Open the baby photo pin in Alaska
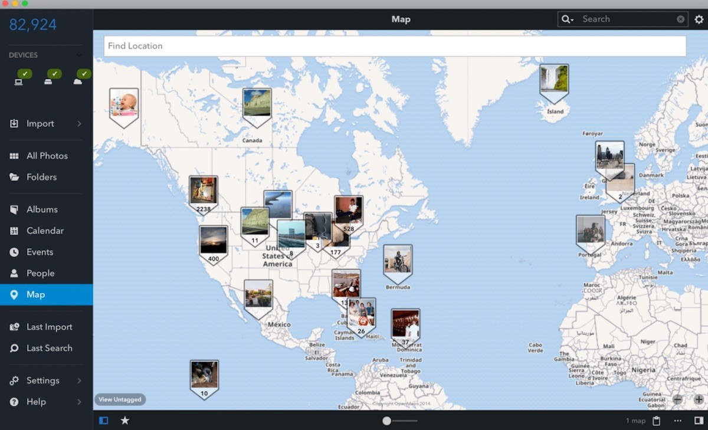This screenshot has height=430, width=708. point(124,108)
